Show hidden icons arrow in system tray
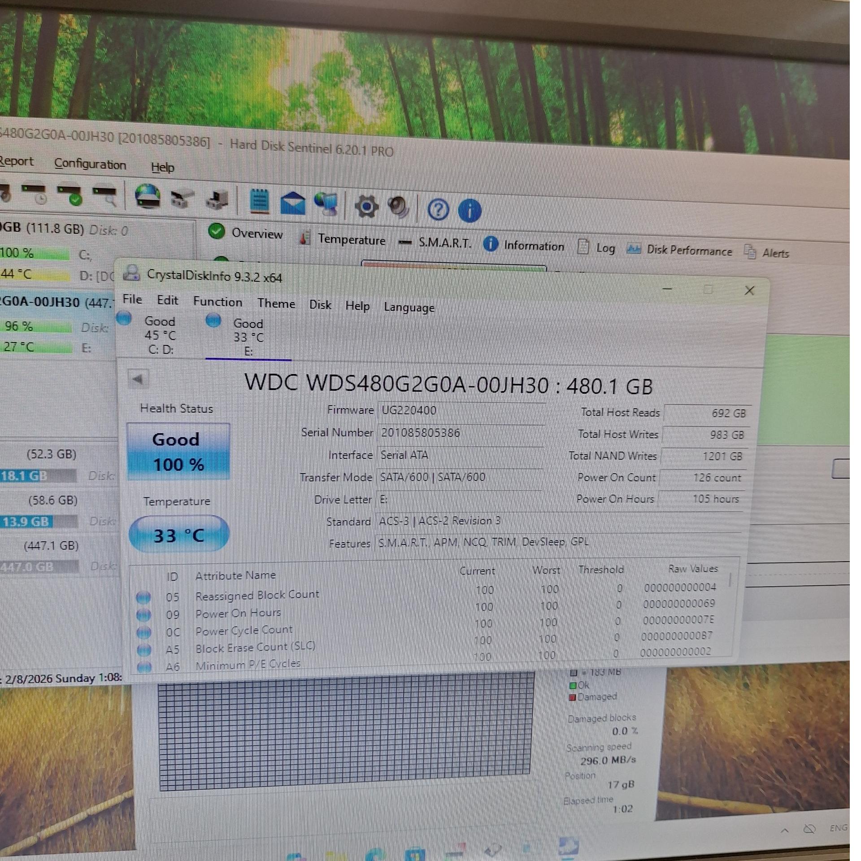Image resolution: width=861 pixels, height=861 pixels. tap(785, 830)
